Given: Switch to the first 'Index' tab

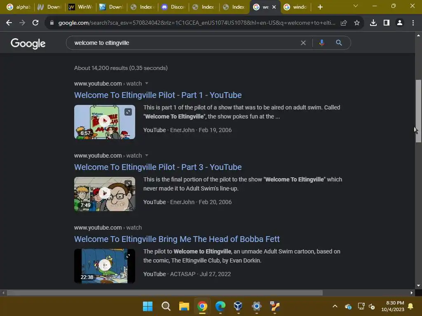Looking at the screenshot, I should point(142,7).
